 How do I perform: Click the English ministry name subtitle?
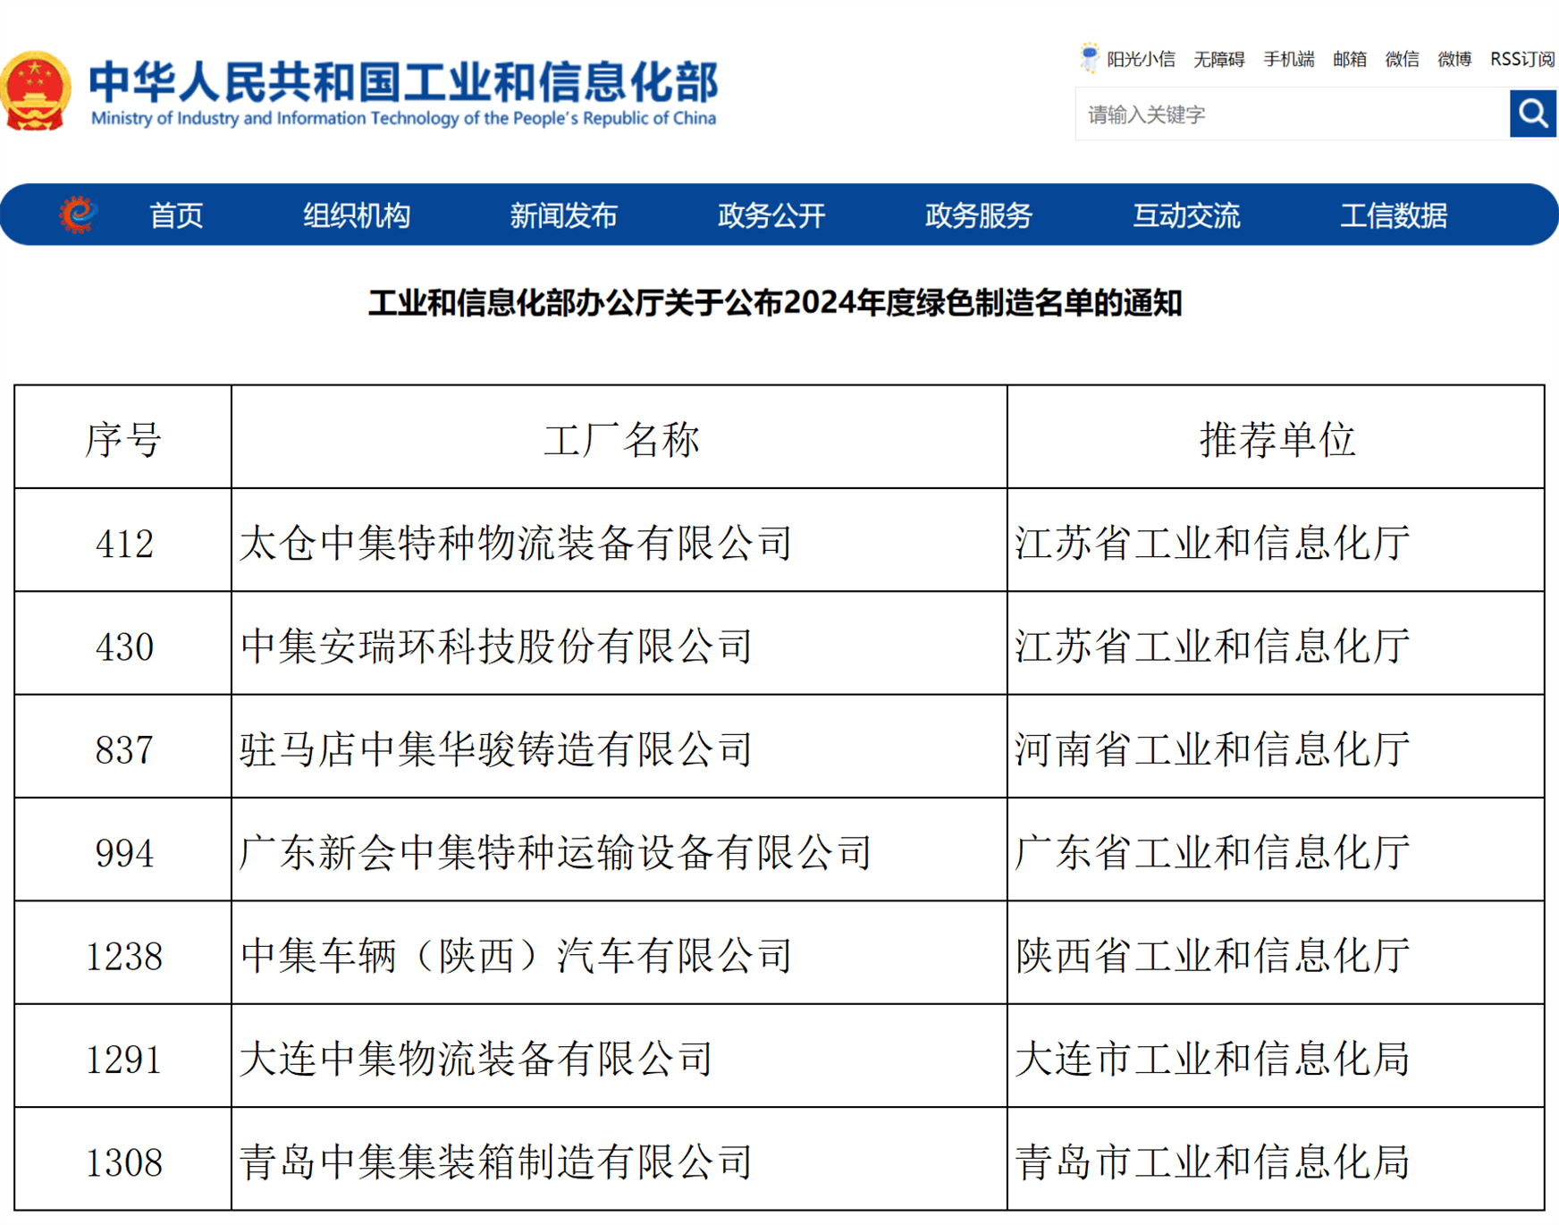pyautogui.click(x=403, y=118)
